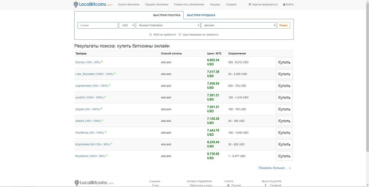Screen dimensions: 369x187
Task: Click footer LocalBitcoins logo
Action: point(94,182)
